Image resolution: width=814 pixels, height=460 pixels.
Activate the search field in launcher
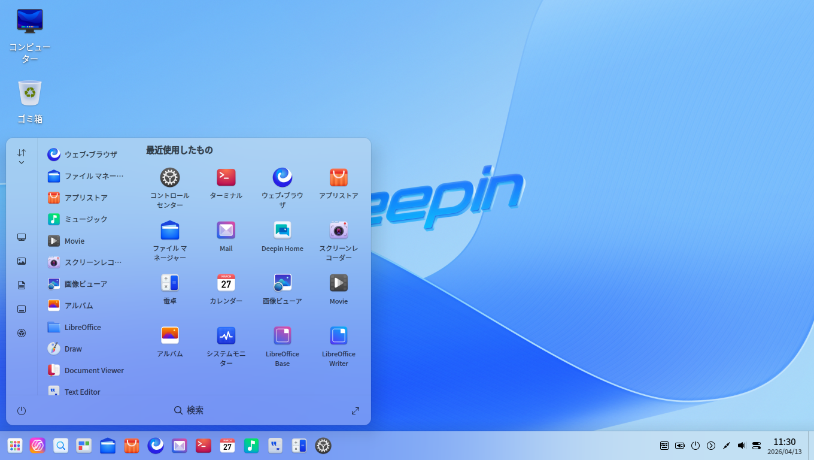[189, 410]
